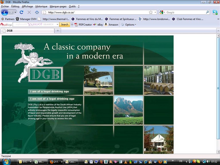Expand the Options toolbar dropdown
The width and height of the screenshot is (220, 165).
[129, 25]
